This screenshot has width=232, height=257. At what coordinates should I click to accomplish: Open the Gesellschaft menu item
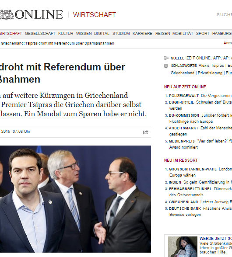pyautogui.click(x=40, y=34)
